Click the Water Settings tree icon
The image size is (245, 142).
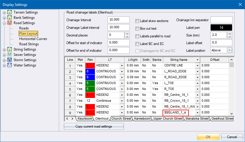click(x=10, y=65)
